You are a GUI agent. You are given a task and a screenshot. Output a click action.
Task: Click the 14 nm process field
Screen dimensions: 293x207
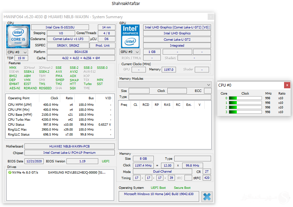pos(106,27)
